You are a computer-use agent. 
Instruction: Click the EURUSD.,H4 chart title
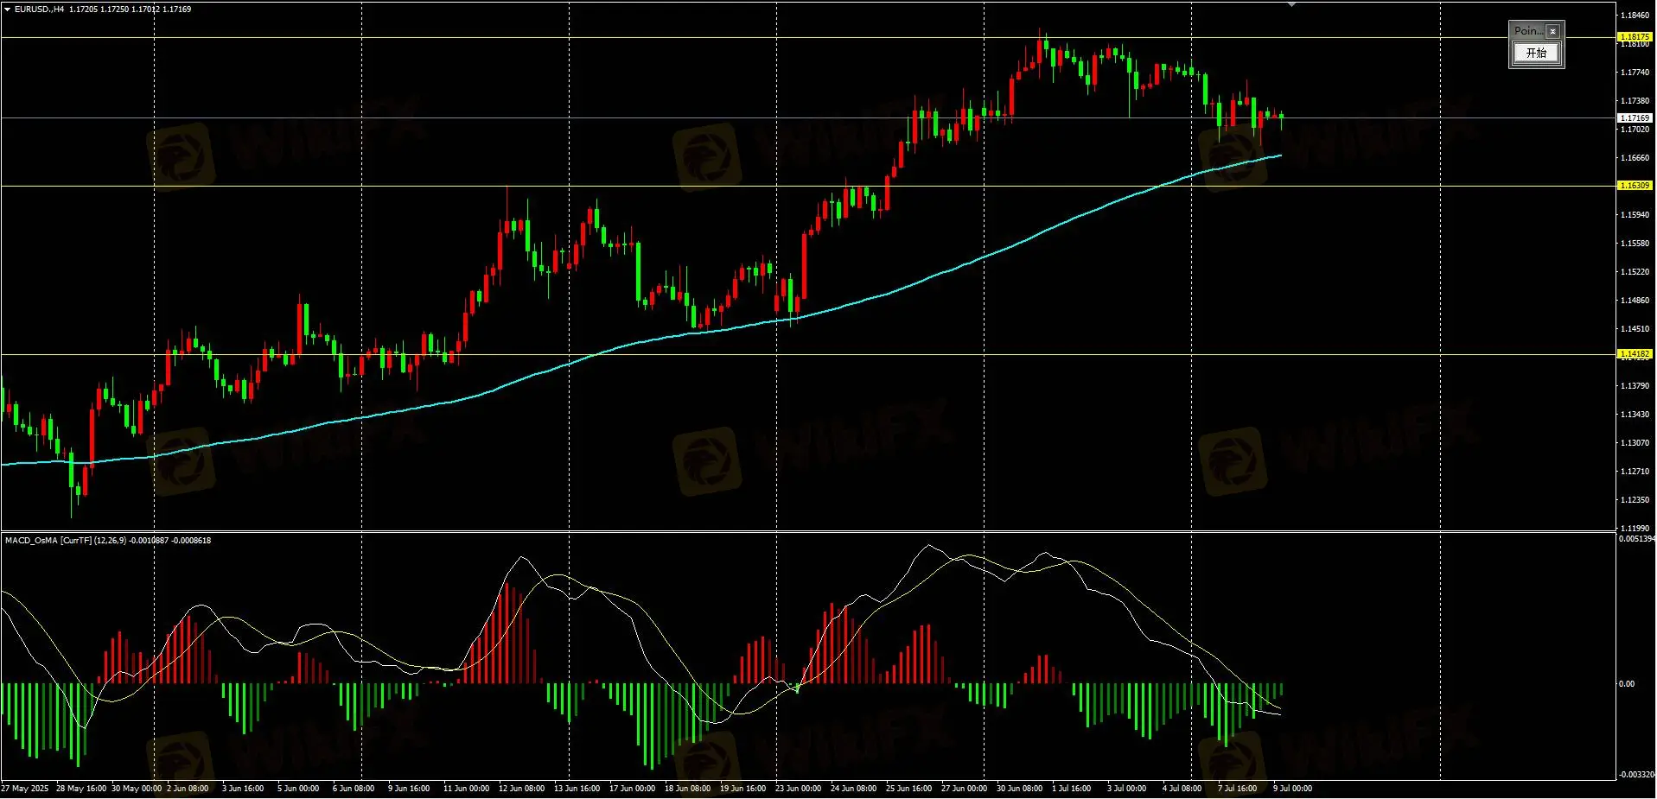click(x=39, y=10)
